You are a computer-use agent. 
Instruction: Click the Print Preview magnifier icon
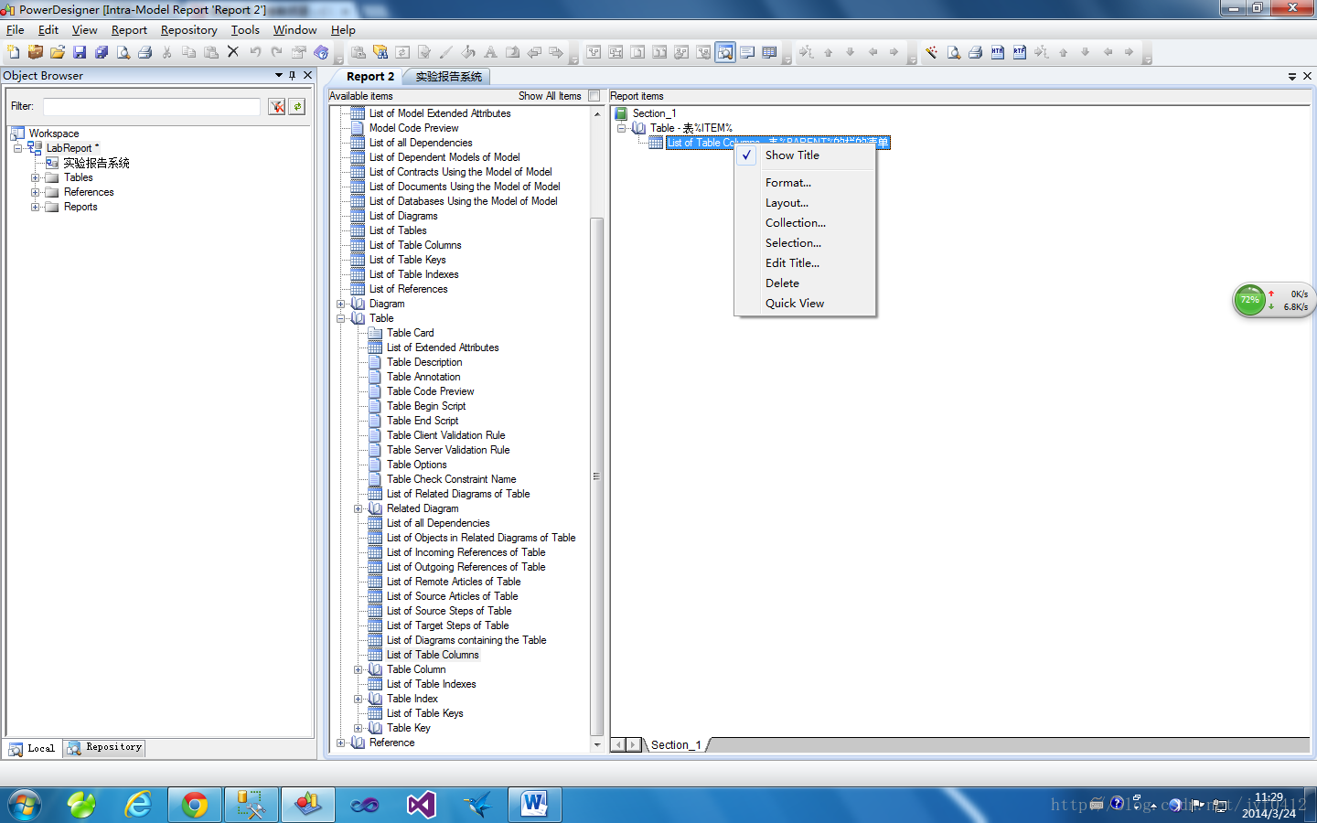coord(123,52)
